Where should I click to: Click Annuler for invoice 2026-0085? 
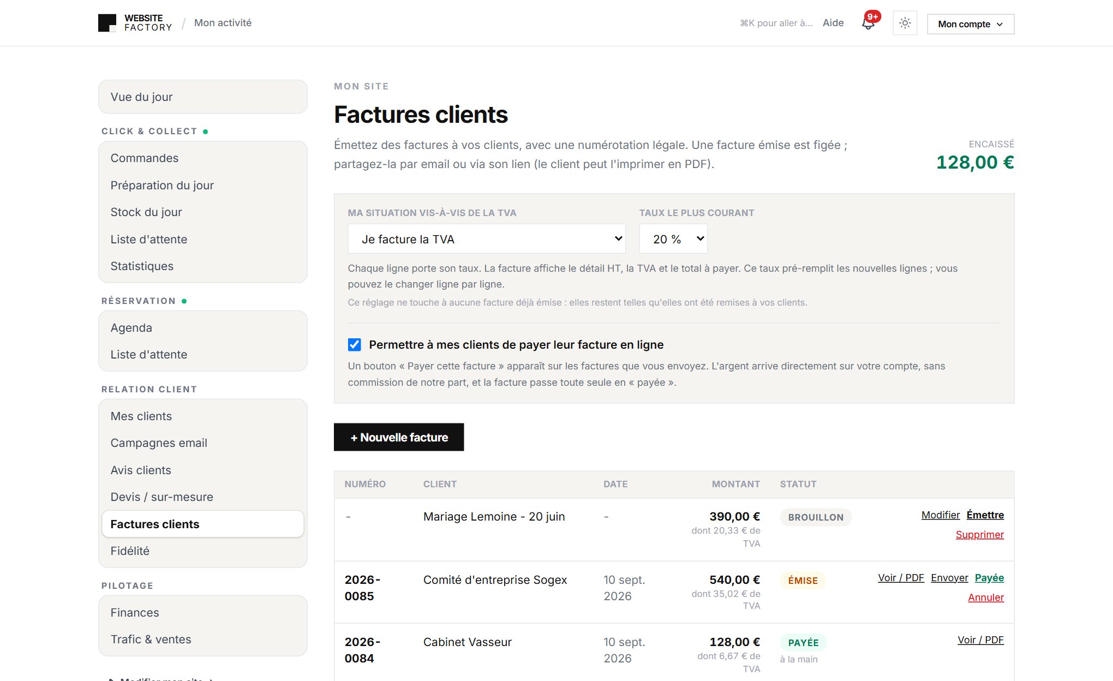[x=986, y=598]
